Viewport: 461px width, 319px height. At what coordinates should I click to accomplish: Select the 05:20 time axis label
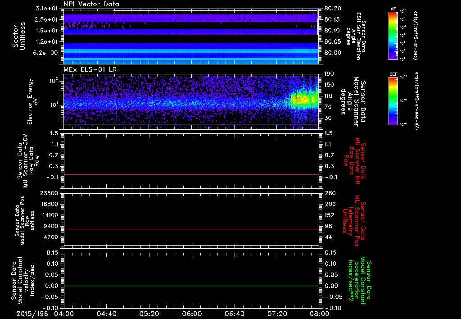pos(149,313)
